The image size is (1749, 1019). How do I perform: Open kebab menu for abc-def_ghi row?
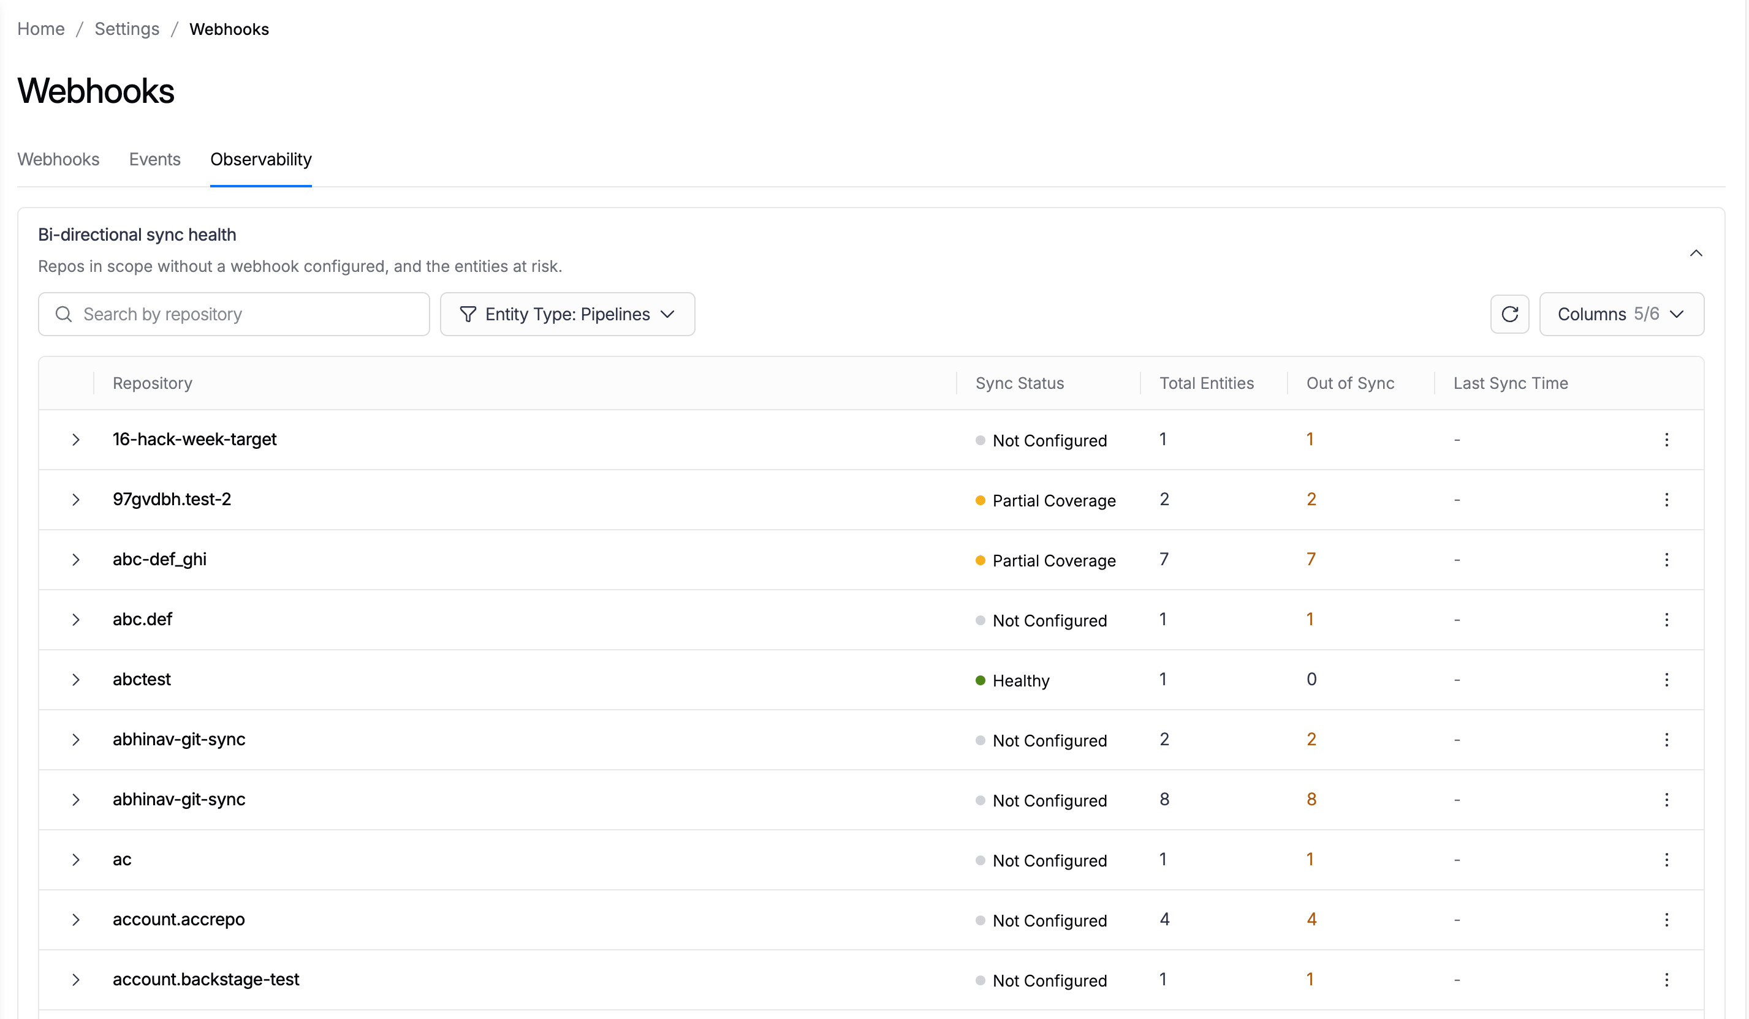1666,560
